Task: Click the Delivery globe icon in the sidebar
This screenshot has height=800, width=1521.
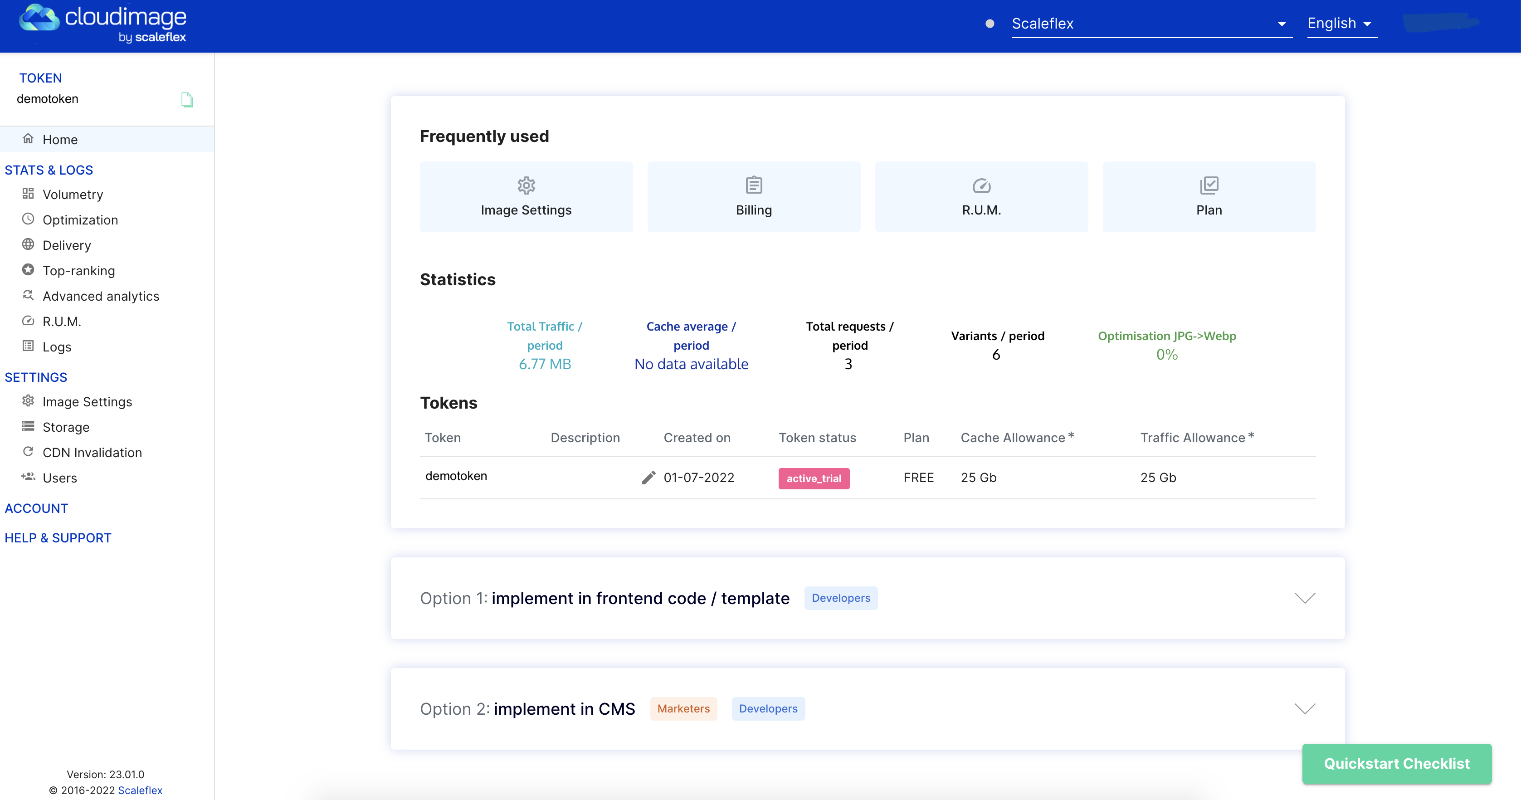Action: [x=28, y=244]
